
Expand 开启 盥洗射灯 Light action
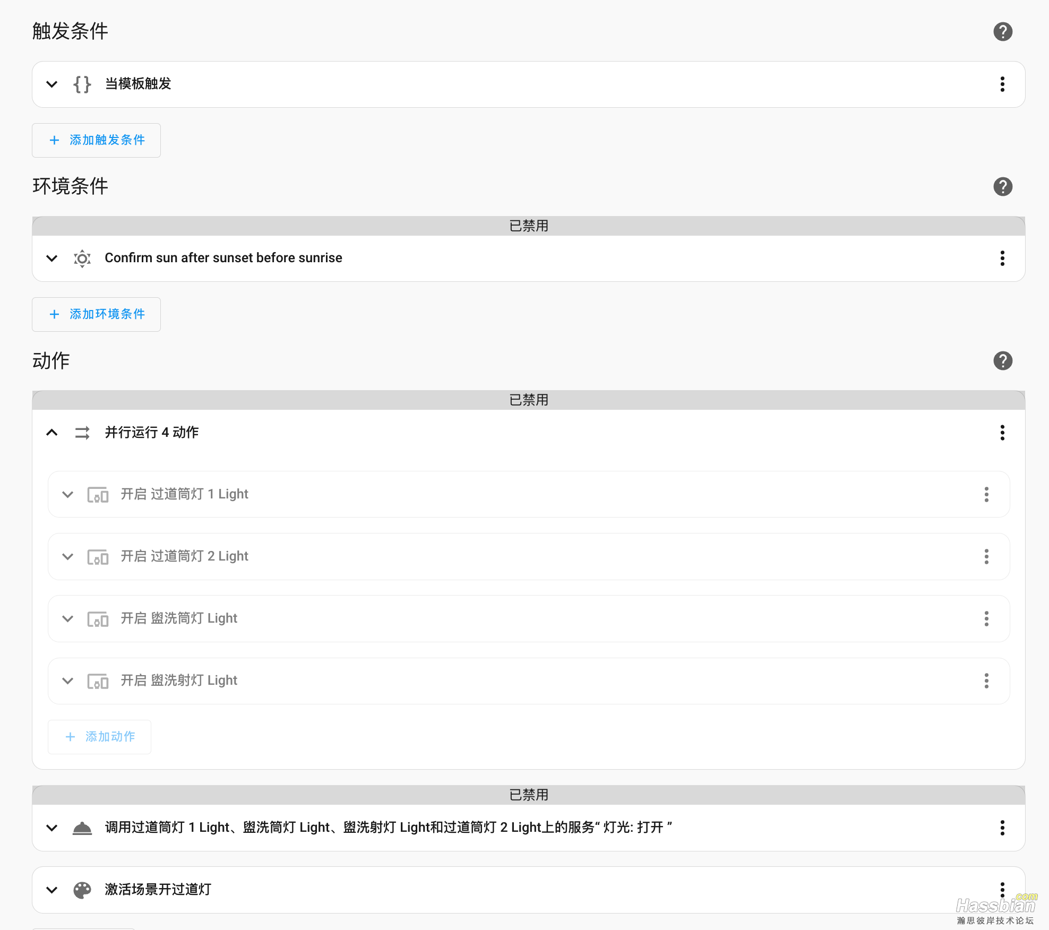(x=67, y=681)
